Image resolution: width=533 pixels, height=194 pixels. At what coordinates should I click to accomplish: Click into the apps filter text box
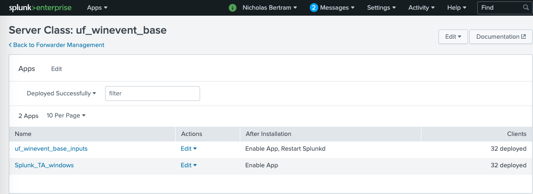153,94
